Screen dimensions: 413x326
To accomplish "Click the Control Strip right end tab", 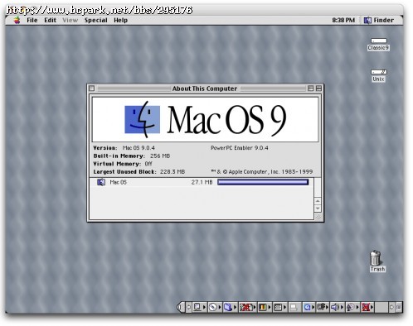I will 399,307.
